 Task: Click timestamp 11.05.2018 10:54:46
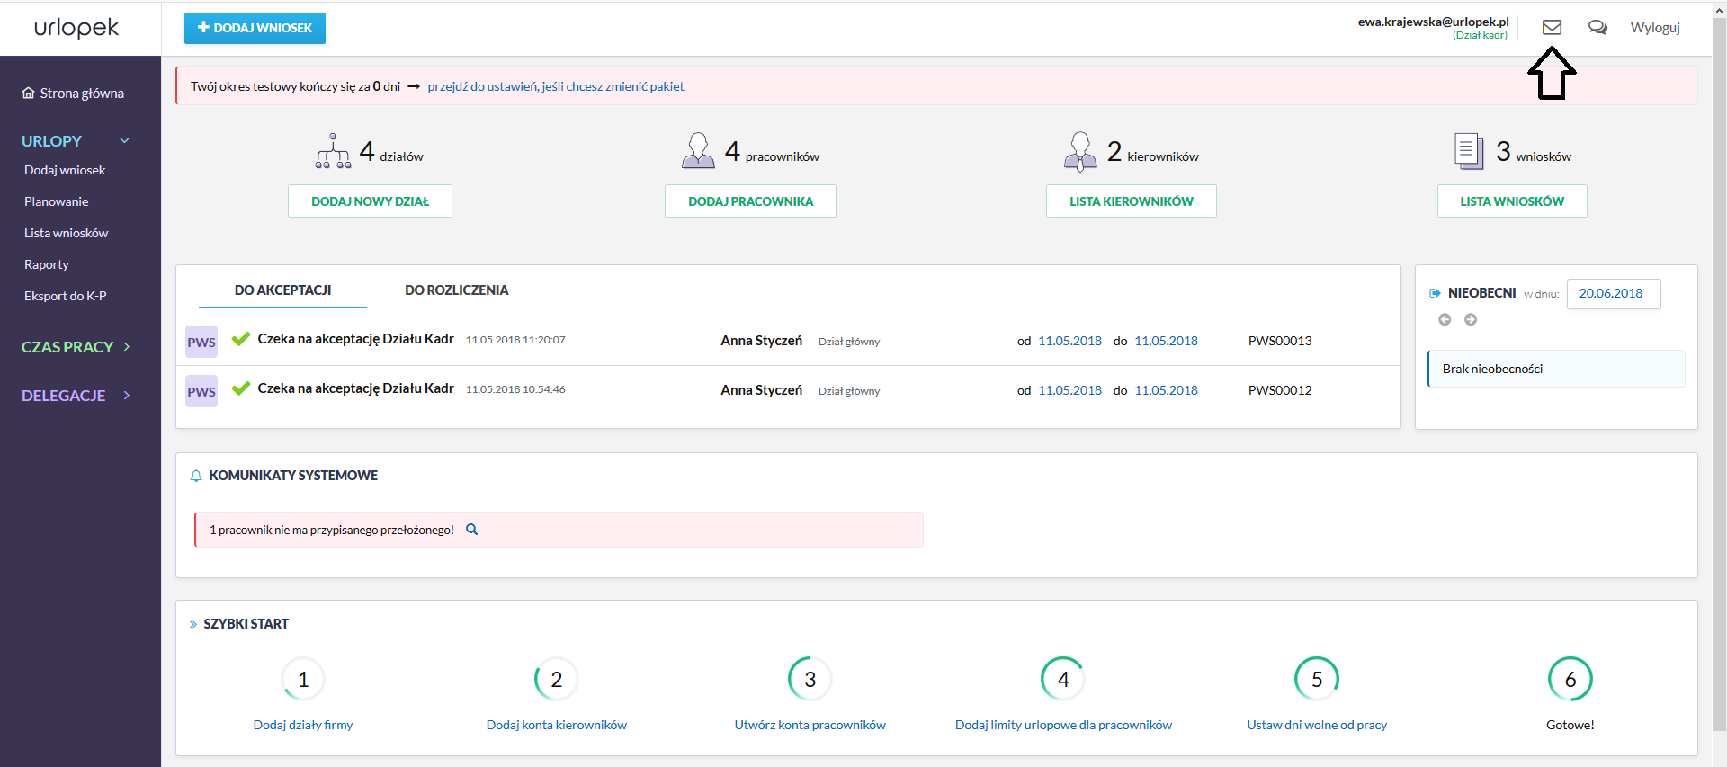coord(515,389)
